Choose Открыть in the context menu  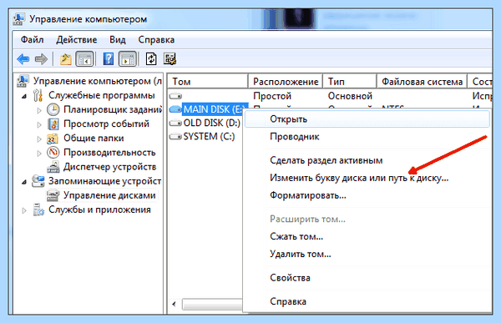click(367, 119)
